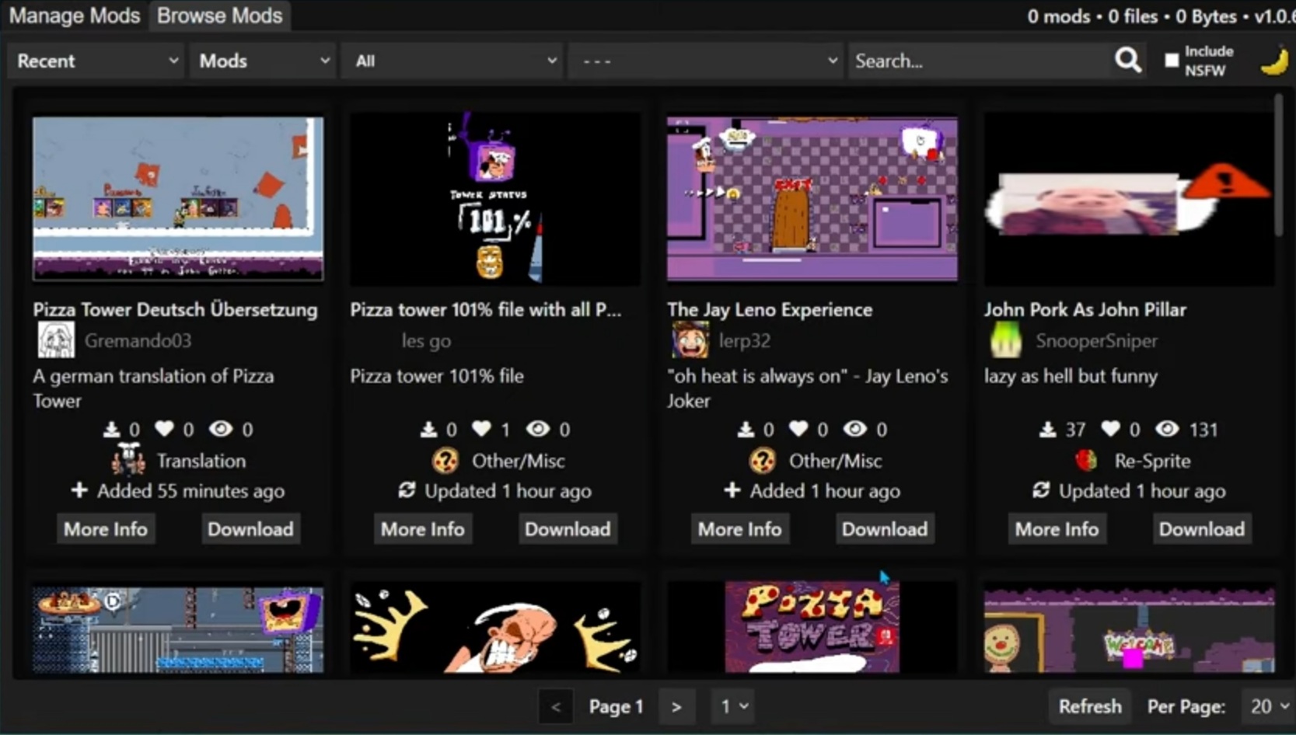Viewport: 1296px width, 735px height.
Task: Click heart icon on John Pork card
Action: point(1111,429)
